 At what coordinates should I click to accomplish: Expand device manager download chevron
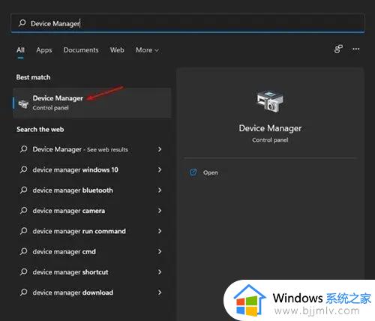tap(160, 292)
